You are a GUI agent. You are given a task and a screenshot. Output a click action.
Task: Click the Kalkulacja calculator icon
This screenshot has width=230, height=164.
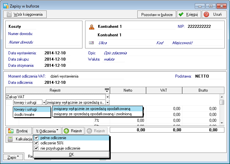[x=10, y=139]
